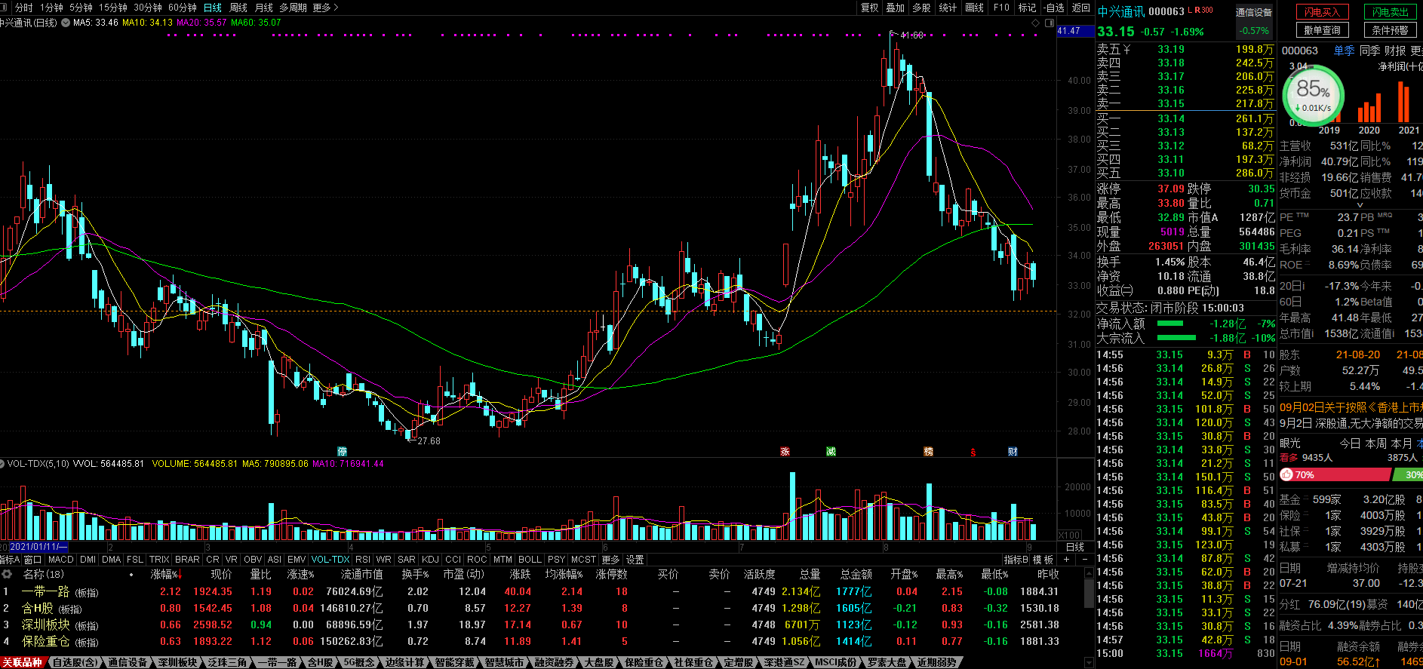Open the 指标A dropdown

click(10, 560)
